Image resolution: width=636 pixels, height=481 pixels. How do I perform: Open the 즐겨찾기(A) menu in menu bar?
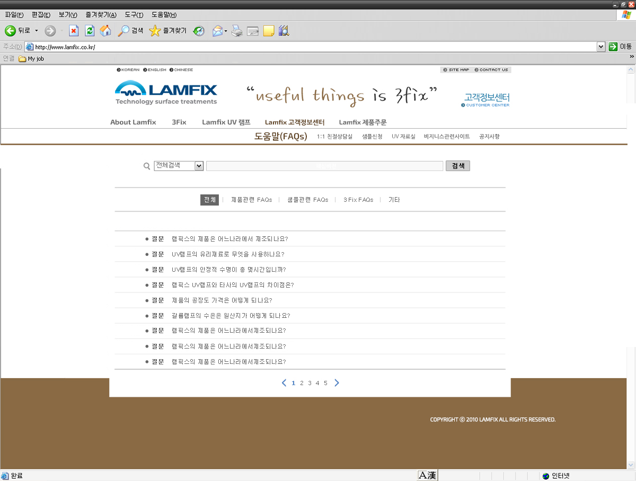click(101, 15)
